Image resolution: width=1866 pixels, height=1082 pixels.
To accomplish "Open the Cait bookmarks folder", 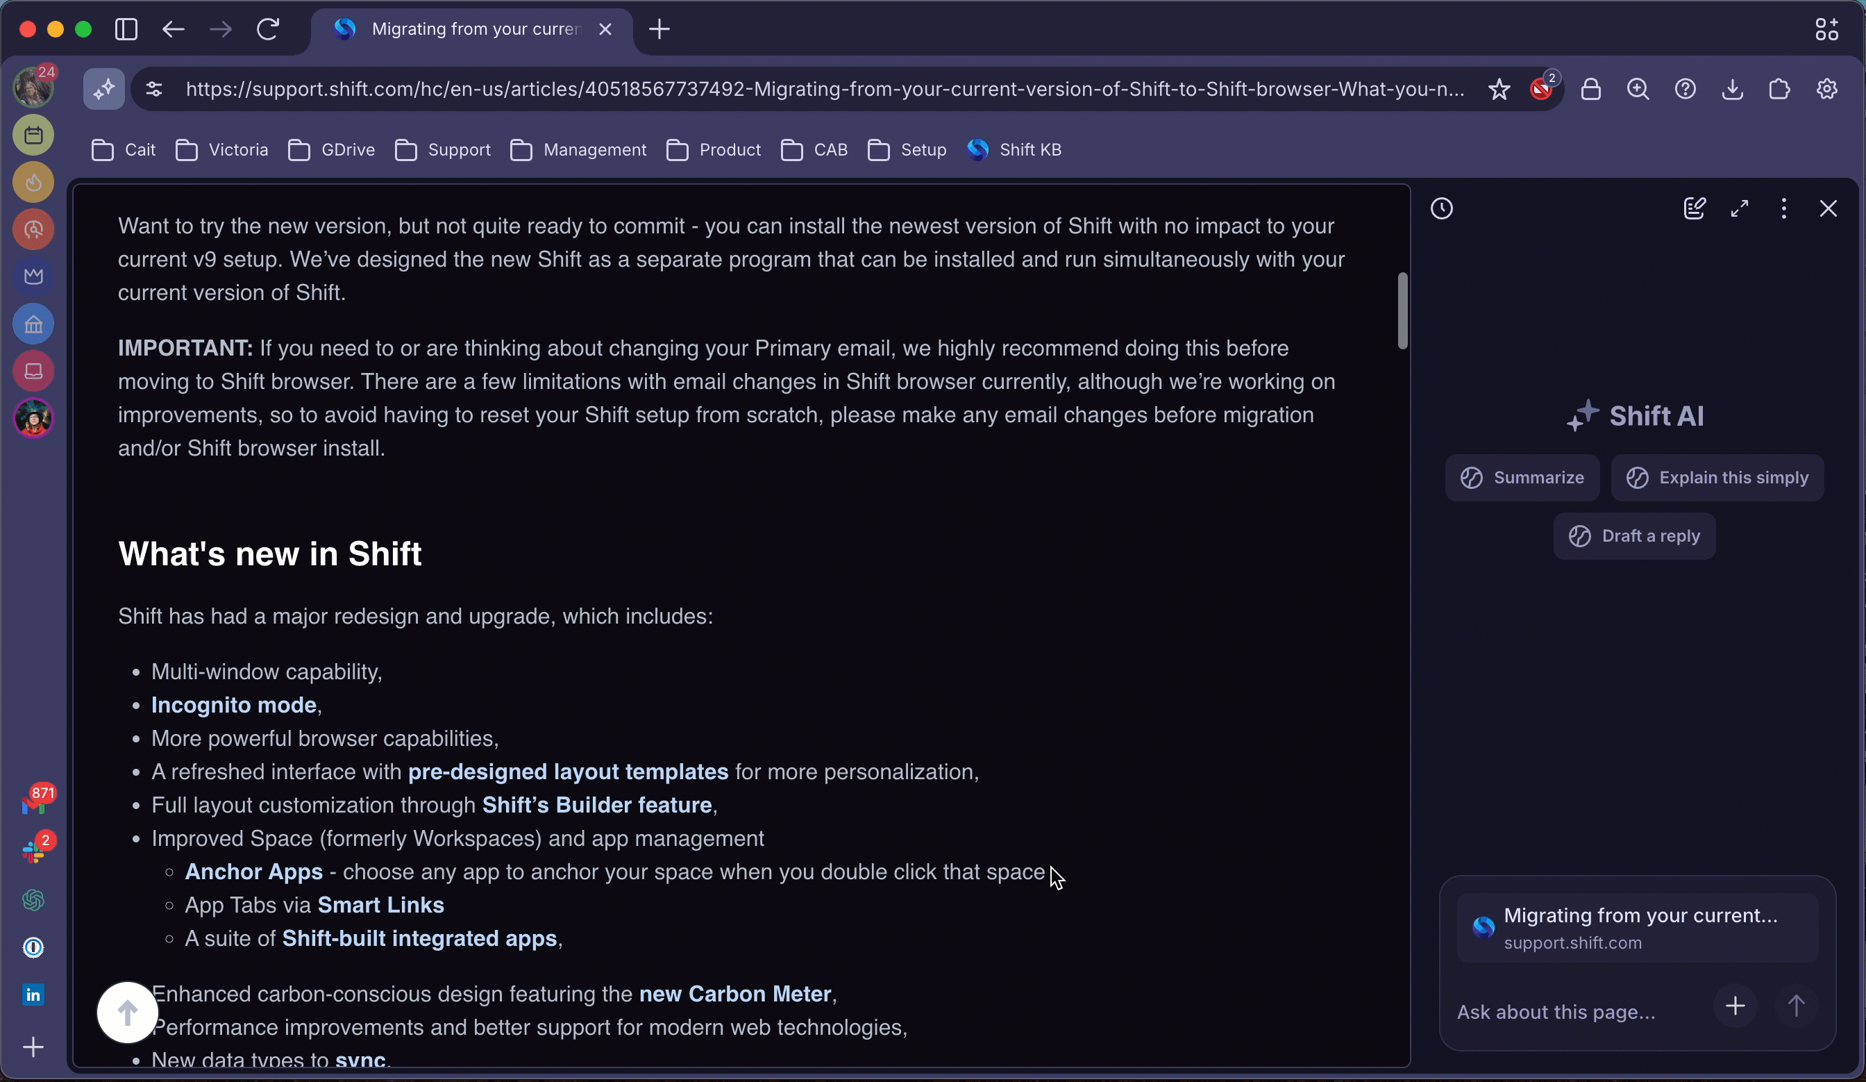I will tap(124, 150).
